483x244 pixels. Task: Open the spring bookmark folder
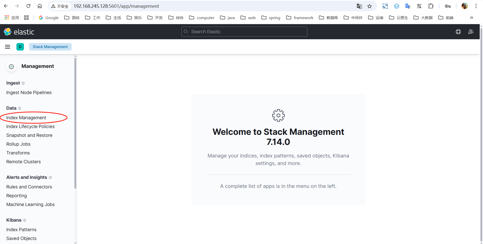[271, 18]
